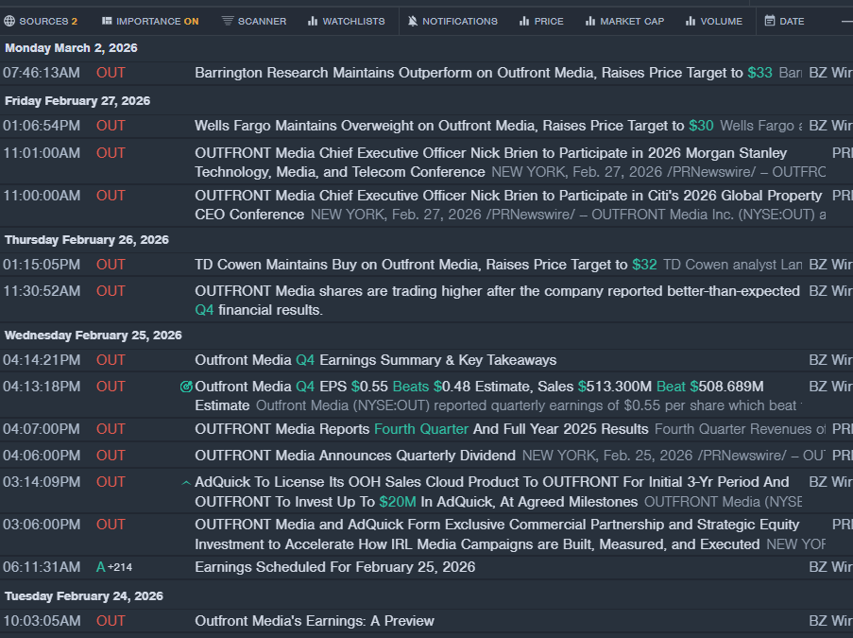Open AdQuick OOH Sales Cloud license headline
Viewport: 853px width, 638px height.
tap(492, 491)
